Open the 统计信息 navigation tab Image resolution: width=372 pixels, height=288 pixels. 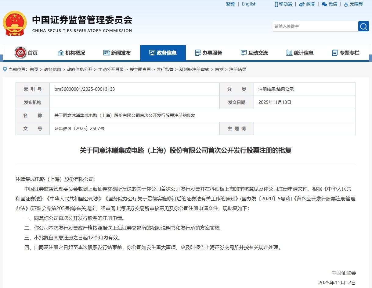click(300, 53)
